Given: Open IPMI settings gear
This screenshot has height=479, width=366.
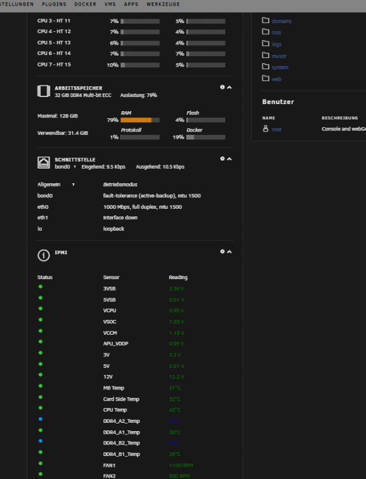Looking at the screenshot, I should [x=223, y=252].
